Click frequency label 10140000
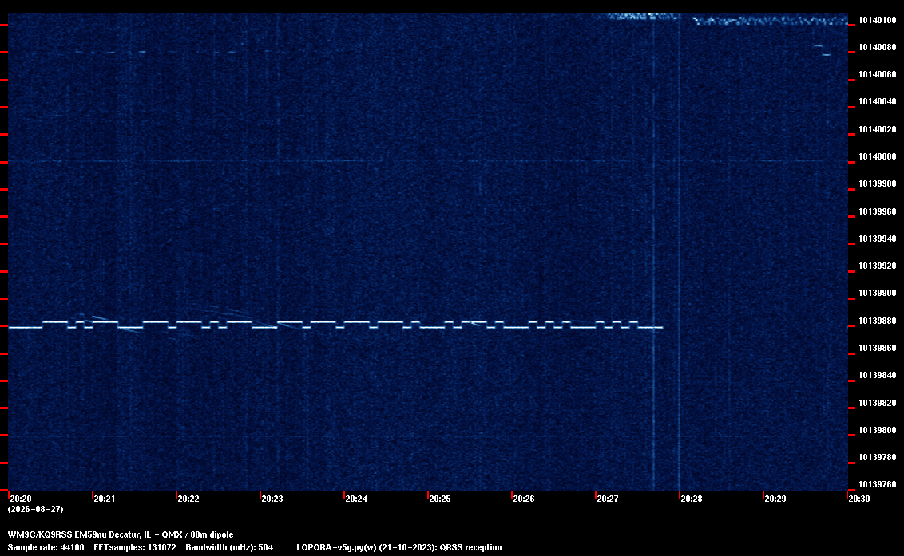The width and height of the screenshot is (904, 556). click(x=878, y=156)
